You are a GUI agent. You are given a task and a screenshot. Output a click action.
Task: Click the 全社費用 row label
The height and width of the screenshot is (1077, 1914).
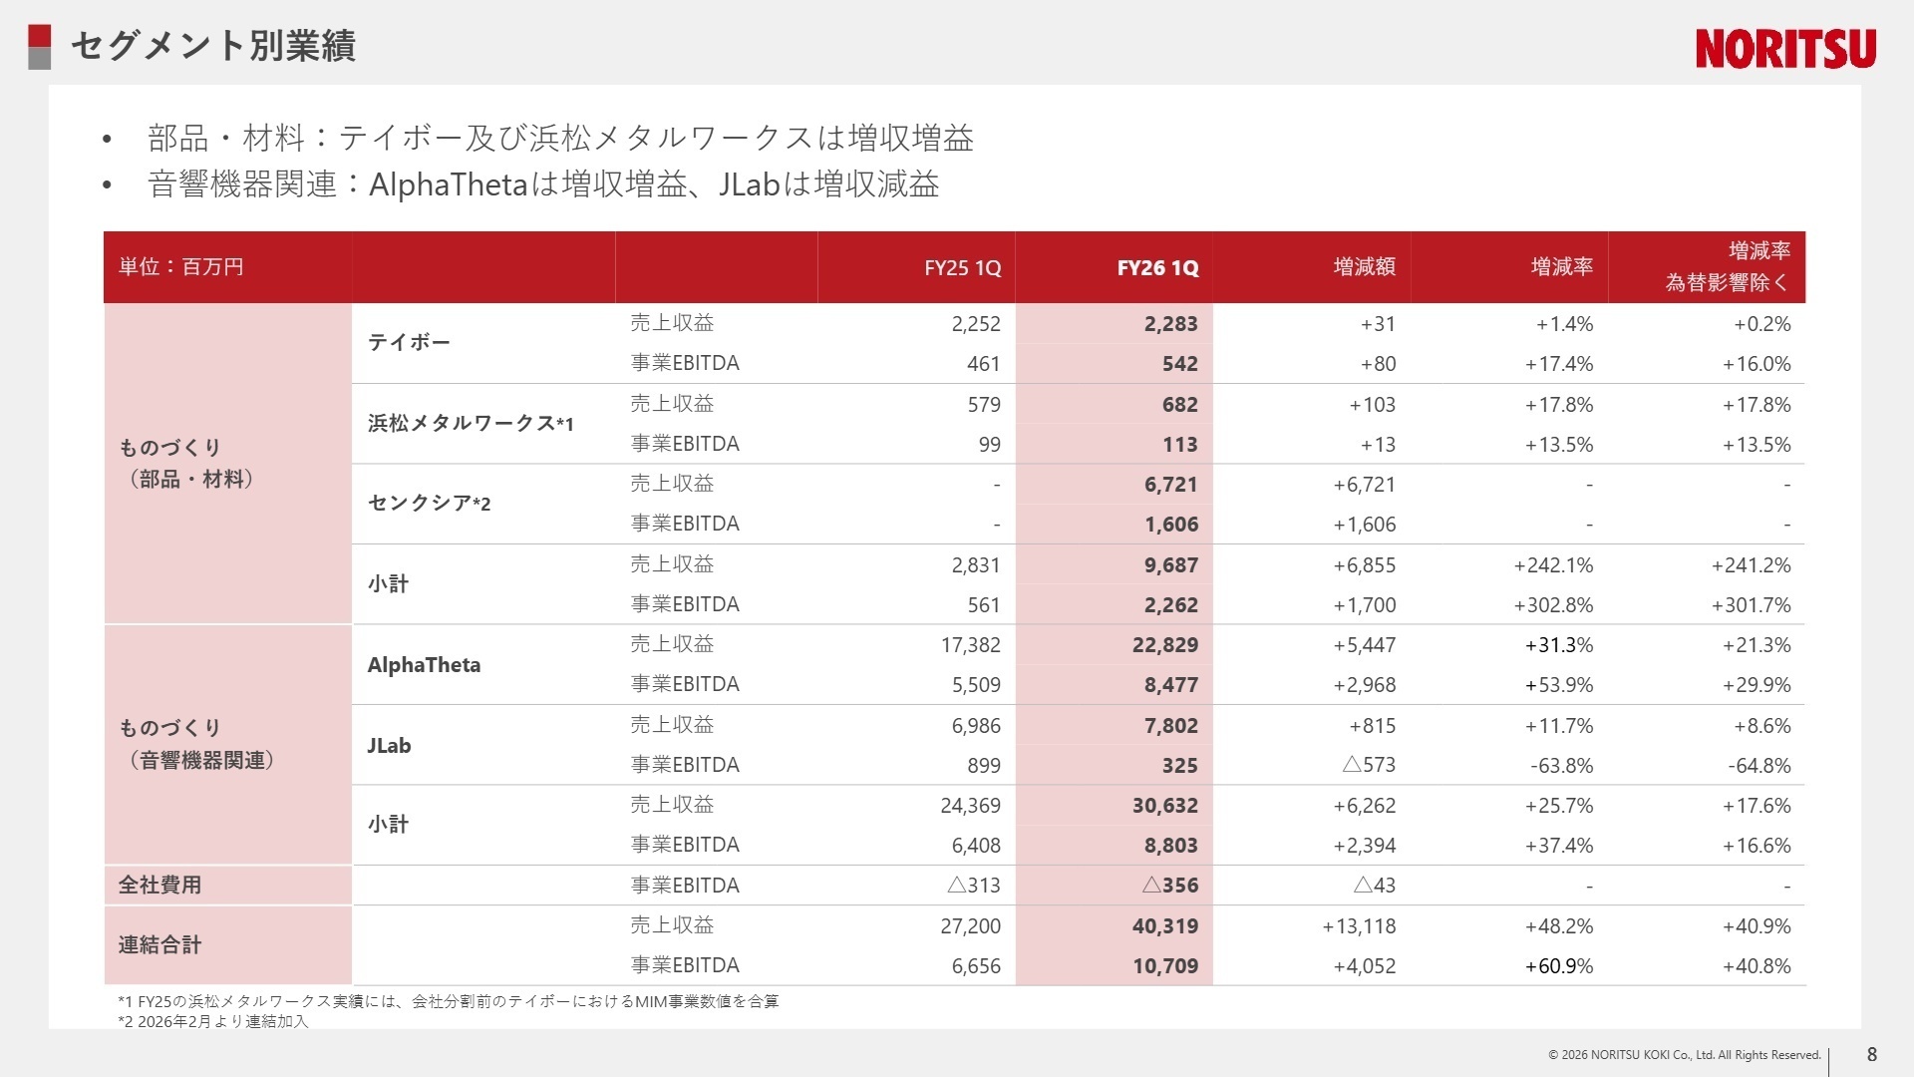coord(159,885)
